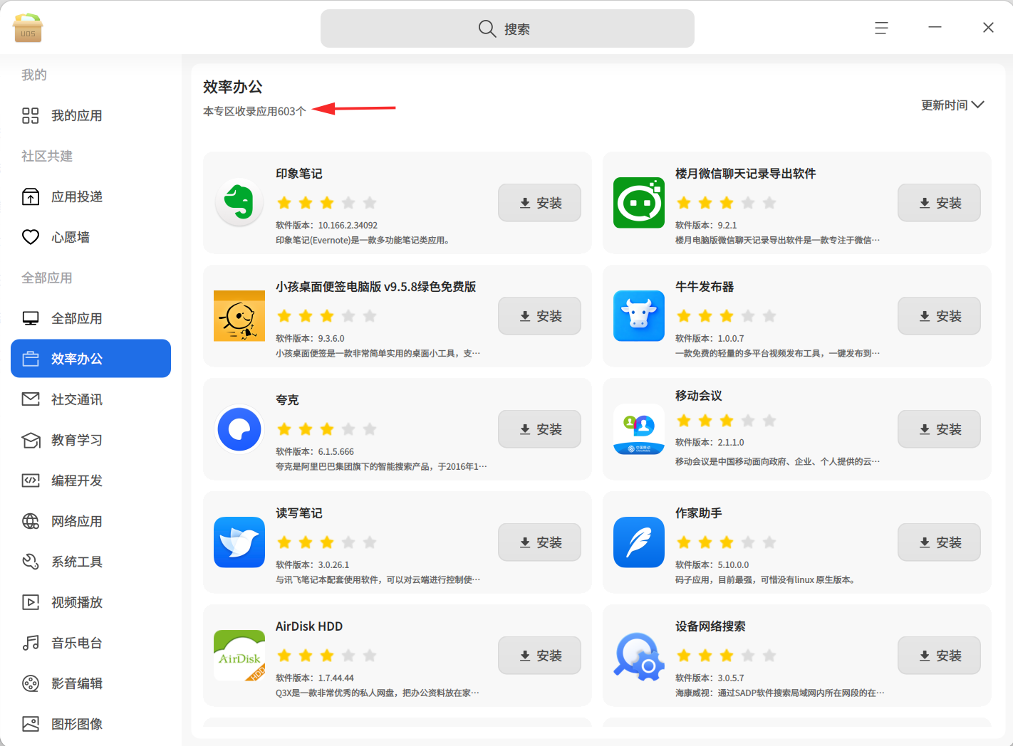The height and width of the screenshot is (746, 1013).
Task: Click the title 牛牛发布器
Action: point(705,287)
